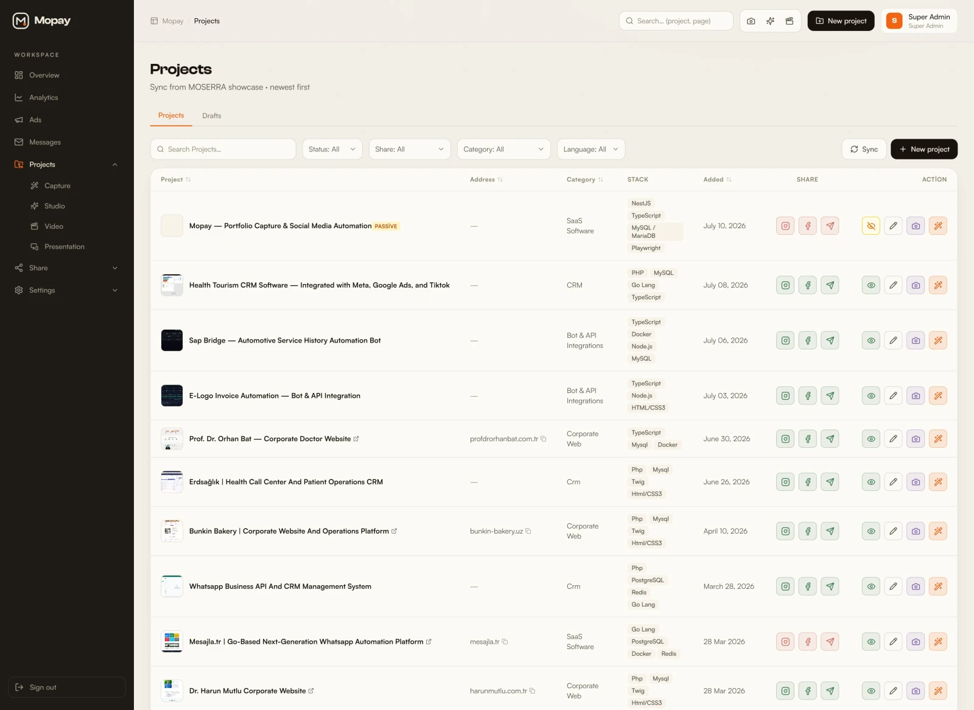974x710 pixels.
Task: Click New project button in the top bar
Action: (841, 21)
